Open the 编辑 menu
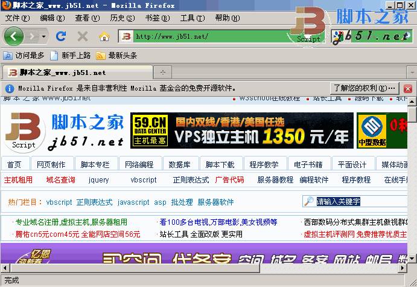The image size is (417, 287). [53, 18]
